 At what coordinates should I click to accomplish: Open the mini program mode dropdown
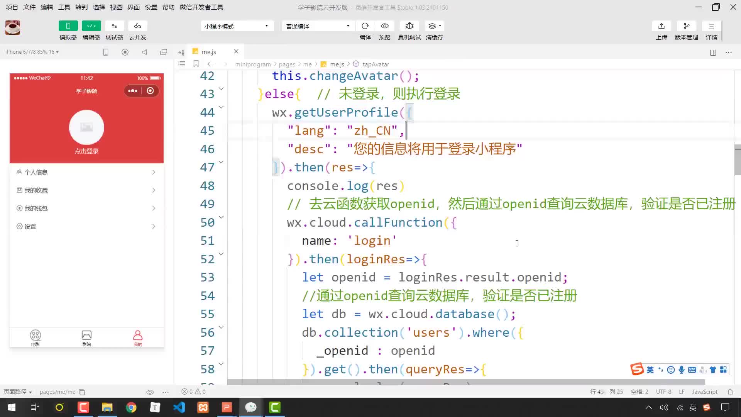(237, 26)
